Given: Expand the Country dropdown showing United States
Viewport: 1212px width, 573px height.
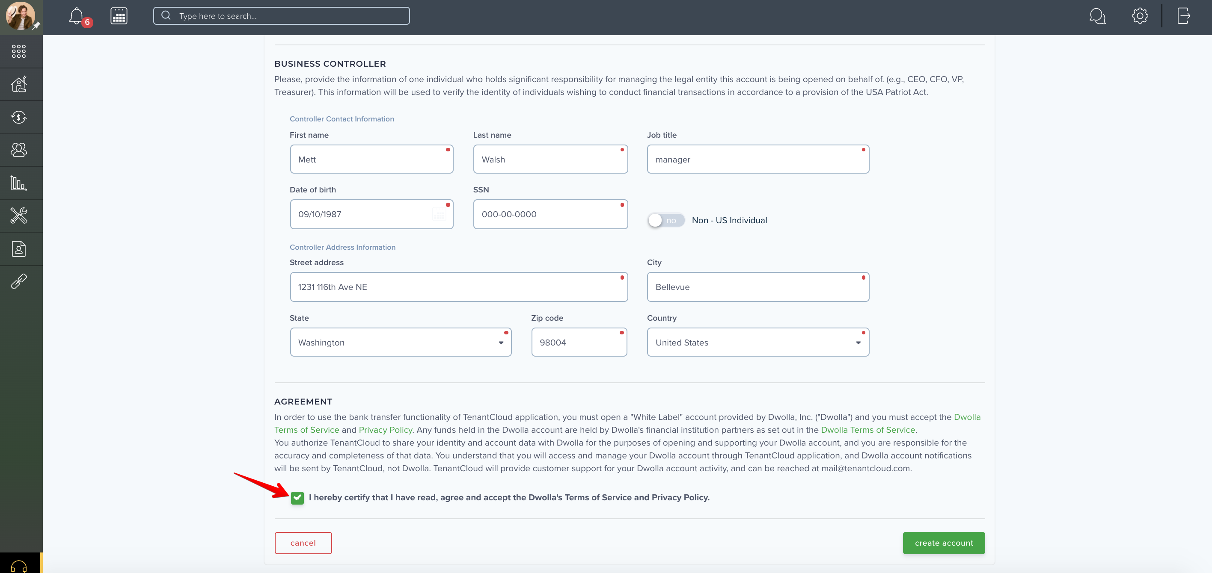Looking at the screenshot, I should coord(758,342).
